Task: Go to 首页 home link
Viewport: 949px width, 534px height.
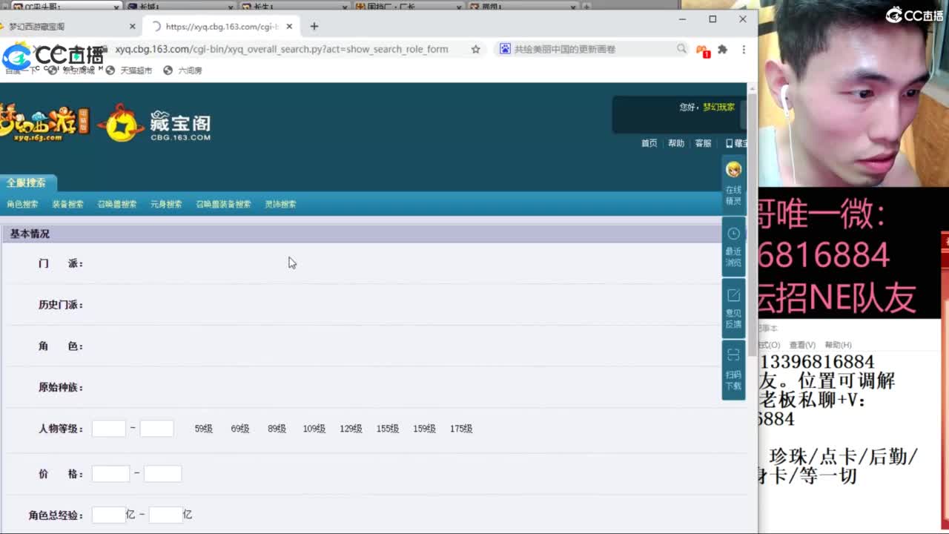Action: pos(649,143)
